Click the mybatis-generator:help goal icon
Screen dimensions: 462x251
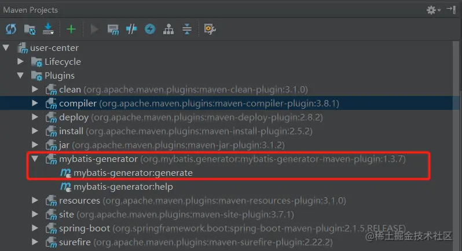click(65, 187)
